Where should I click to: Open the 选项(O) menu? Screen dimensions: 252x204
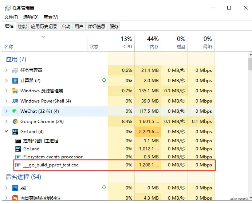[31, 17]
